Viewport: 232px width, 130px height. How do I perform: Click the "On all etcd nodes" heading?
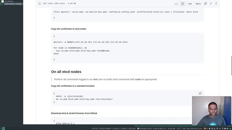click(x=66, y=72)
